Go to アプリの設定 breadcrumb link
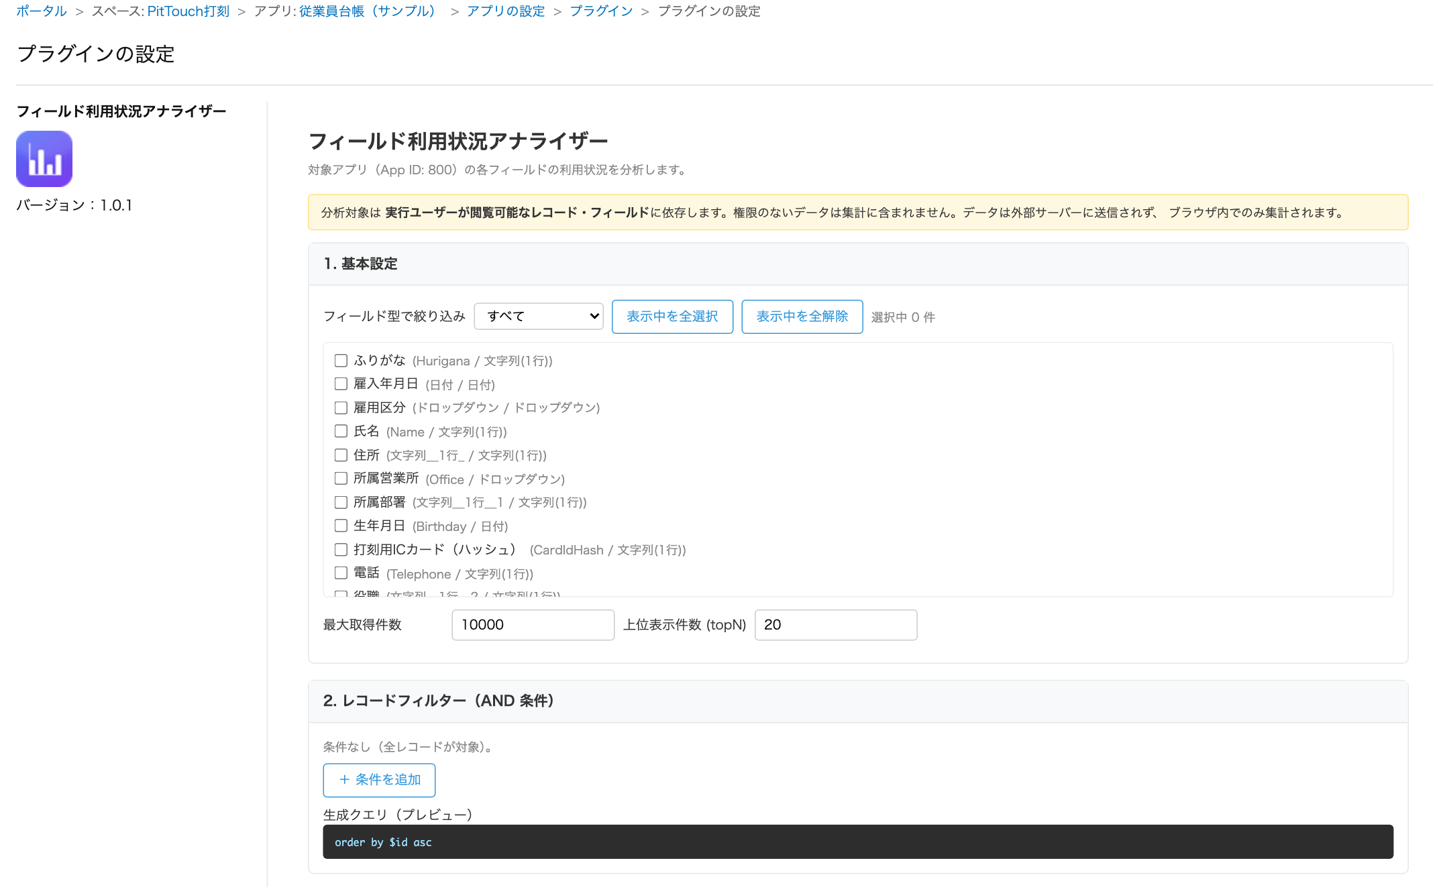This screenshot has width=1449, height=887. click(x=506, y=11)
